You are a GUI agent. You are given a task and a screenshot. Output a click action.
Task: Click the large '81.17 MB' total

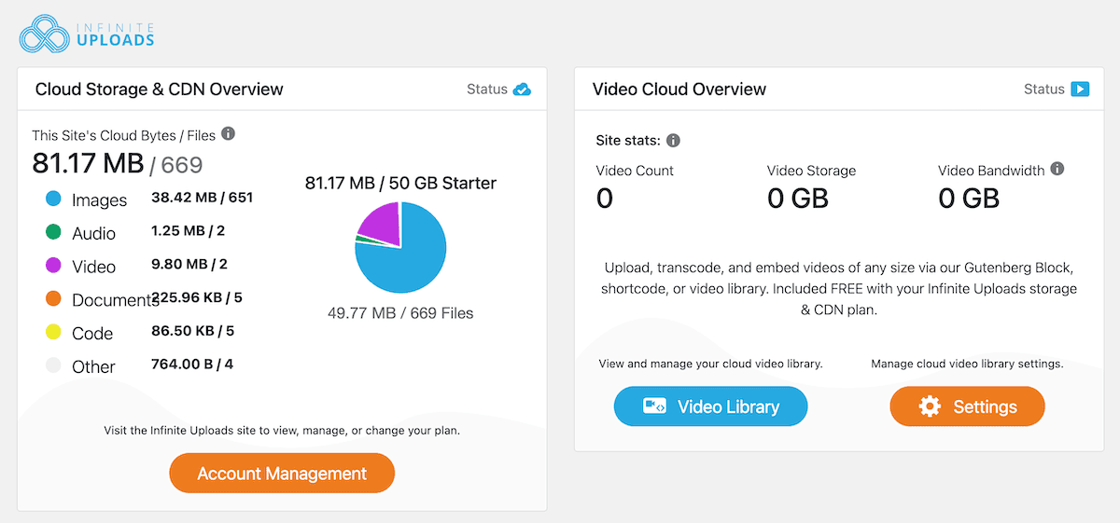(88, 163)
